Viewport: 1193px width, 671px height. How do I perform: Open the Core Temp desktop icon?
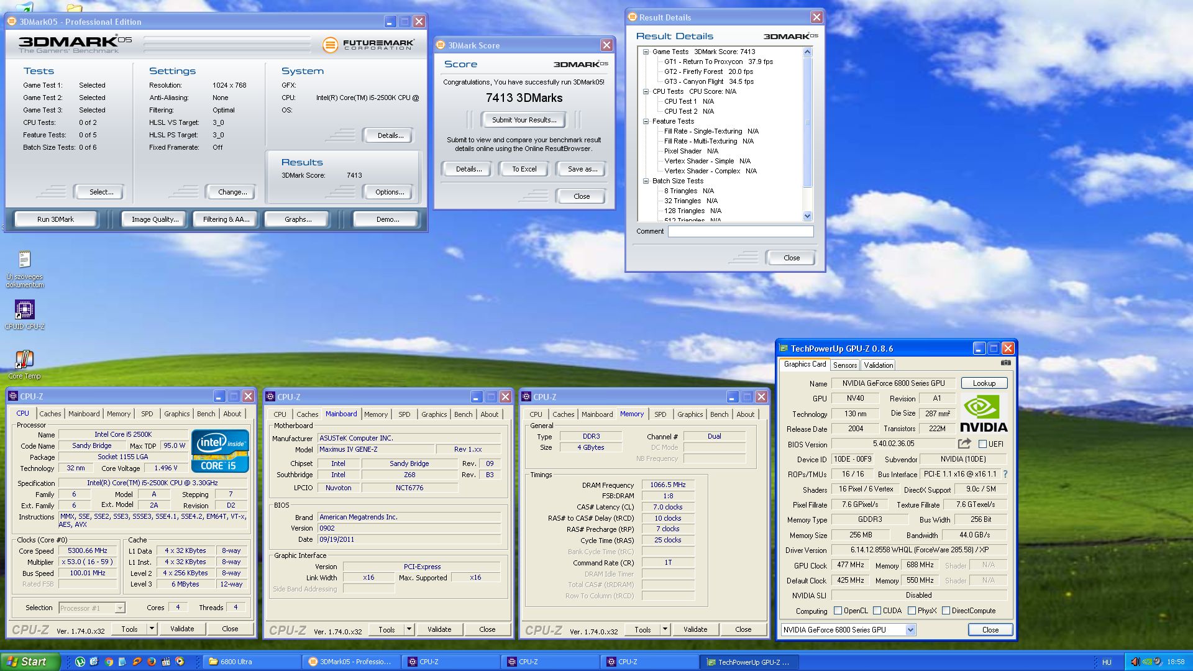[24, 365]
